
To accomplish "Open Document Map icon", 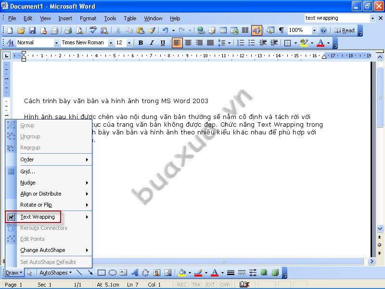I will [x=270, y=30].
